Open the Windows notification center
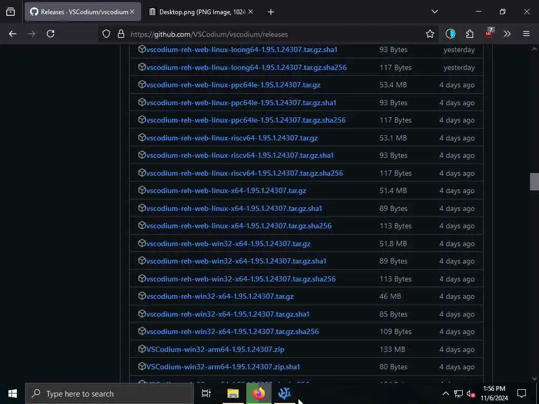 [x=522, y=393]
